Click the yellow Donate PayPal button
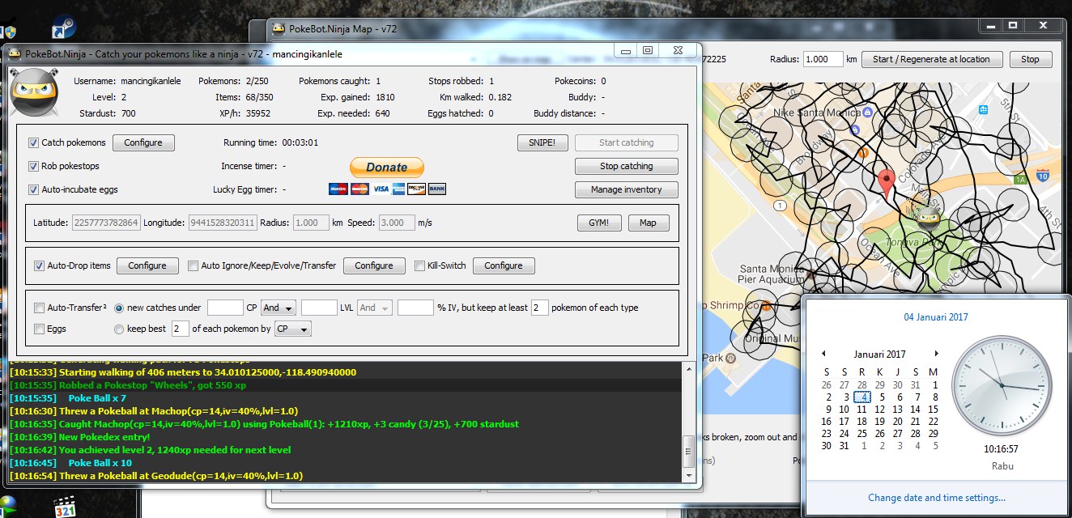 pyautogui.click(x=387, y=168)
